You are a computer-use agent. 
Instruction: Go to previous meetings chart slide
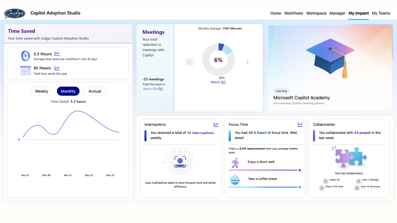pyautogui.click(x=190, y=62)
